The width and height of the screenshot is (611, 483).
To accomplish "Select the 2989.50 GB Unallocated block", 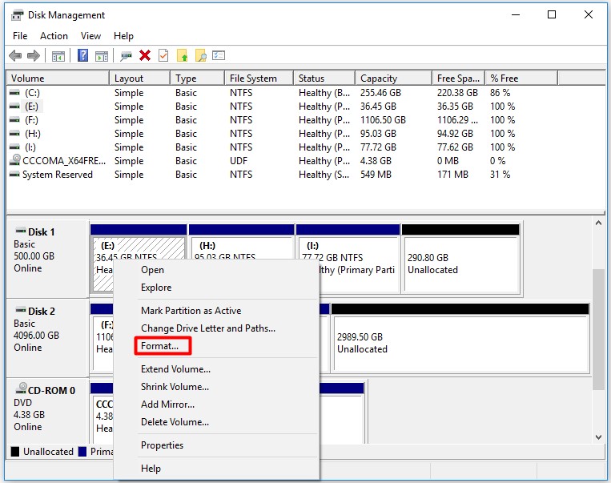I will pos(460,338).
